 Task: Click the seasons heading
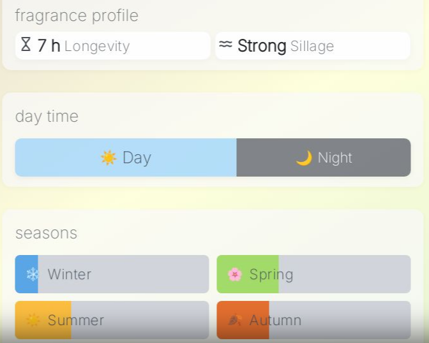point(46,233)
